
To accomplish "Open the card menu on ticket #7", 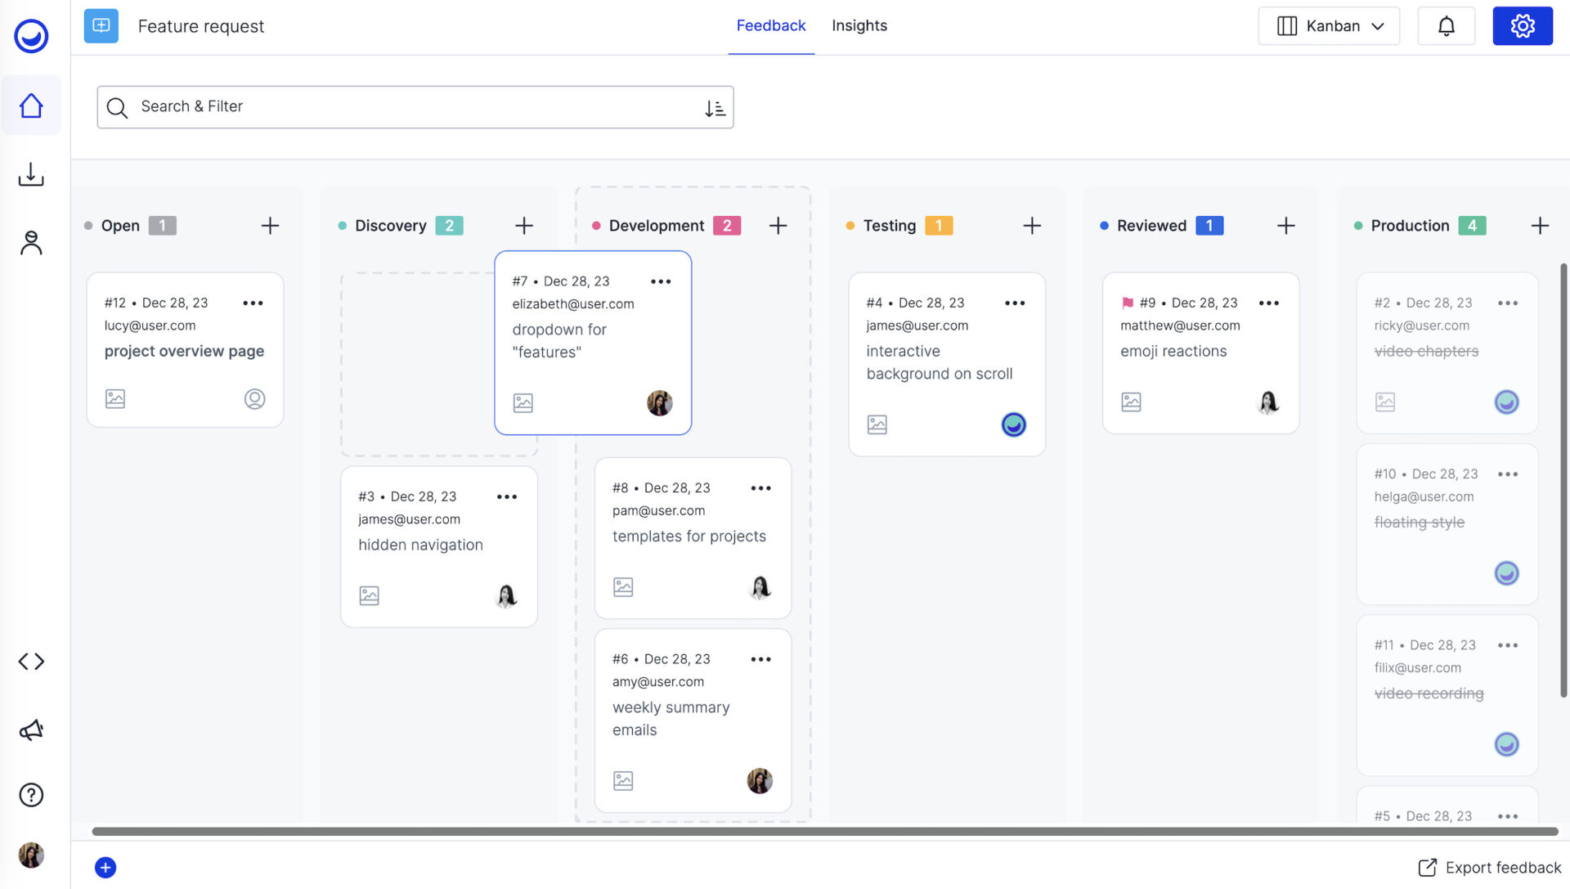I will click(x=661, y=281).
